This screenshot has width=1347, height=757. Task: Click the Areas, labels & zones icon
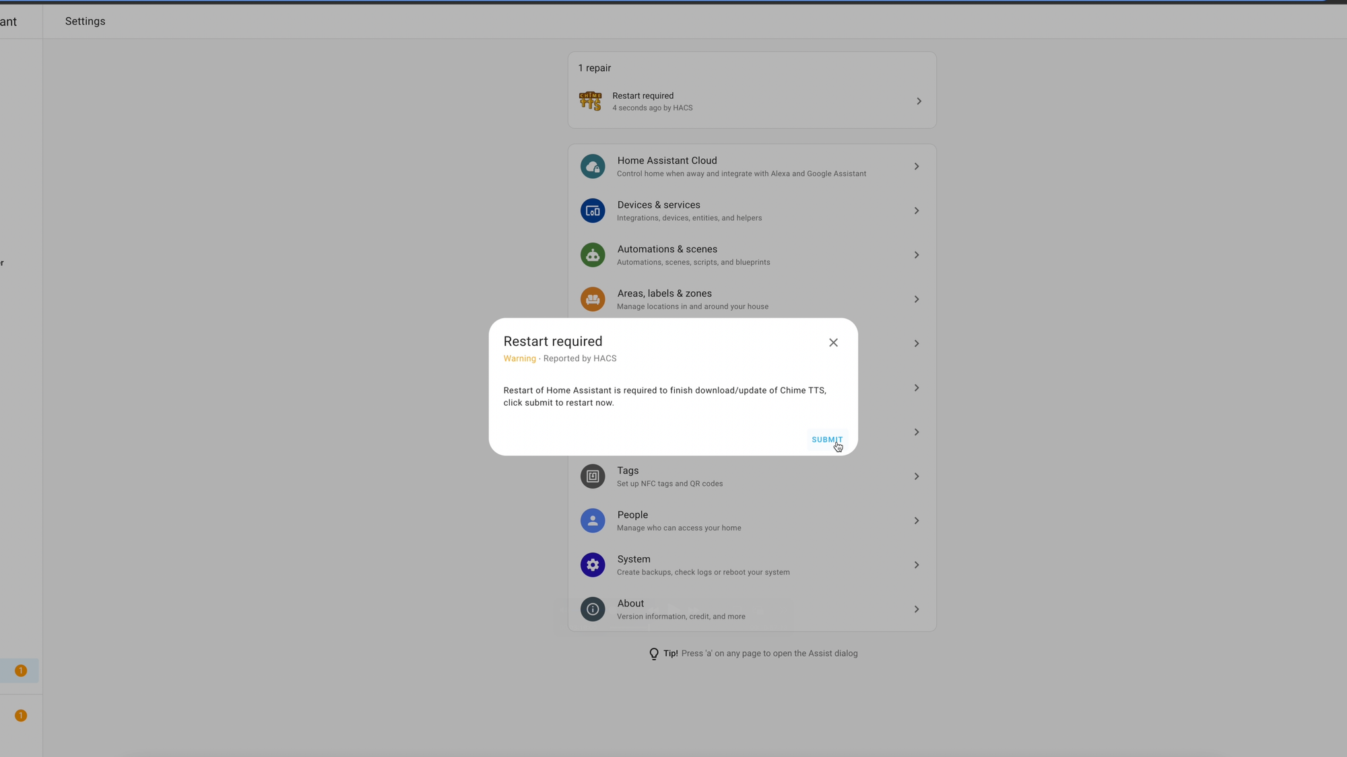593,299
